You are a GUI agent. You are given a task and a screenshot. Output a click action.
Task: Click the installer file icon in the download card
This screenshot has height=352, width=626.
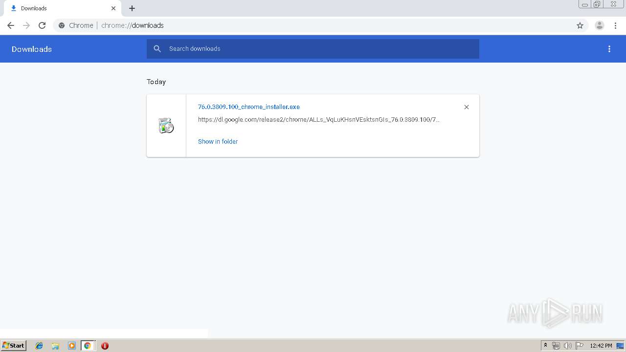166,126
